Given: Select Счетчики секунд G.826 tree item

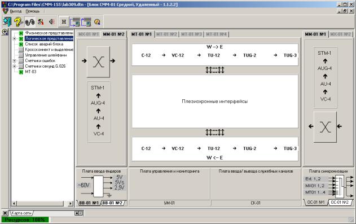Looking at the screenshot, I should pos(45,66).
